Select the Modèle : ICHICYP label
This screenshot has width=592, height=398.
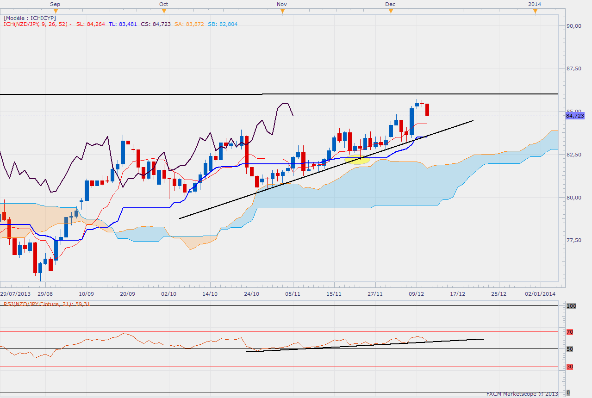coord(30,18)
